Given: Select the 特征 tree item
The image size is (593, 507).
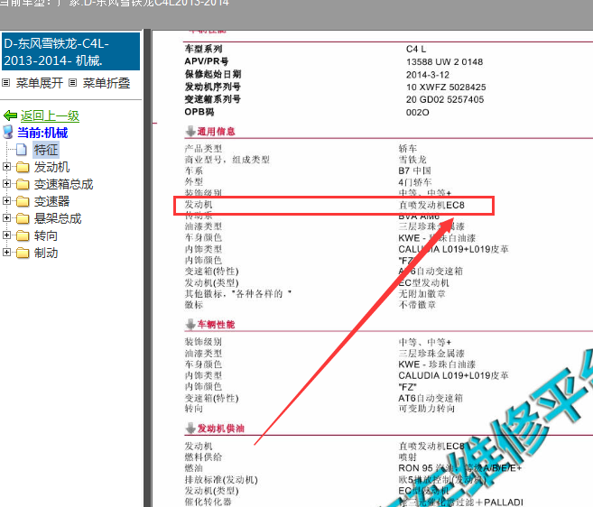Looking at the screenshot, I should pyautogui.click(x=46, y=150).
